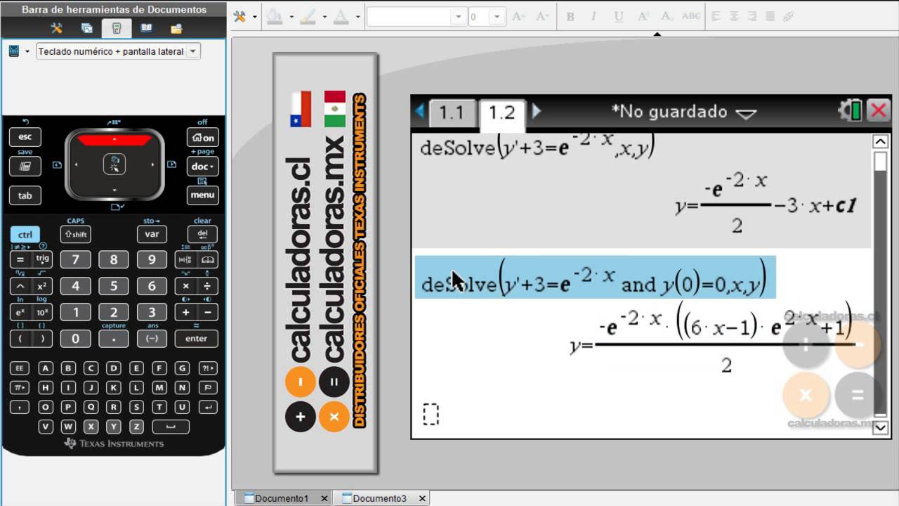Open the fill color dropdown arrow
Viewport: 899px width, 506px height.
(x=291, y=17)
